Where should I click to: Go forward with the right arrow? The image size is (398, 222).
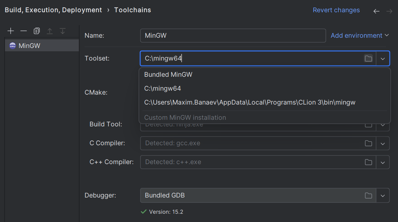[x=389, y=11]
